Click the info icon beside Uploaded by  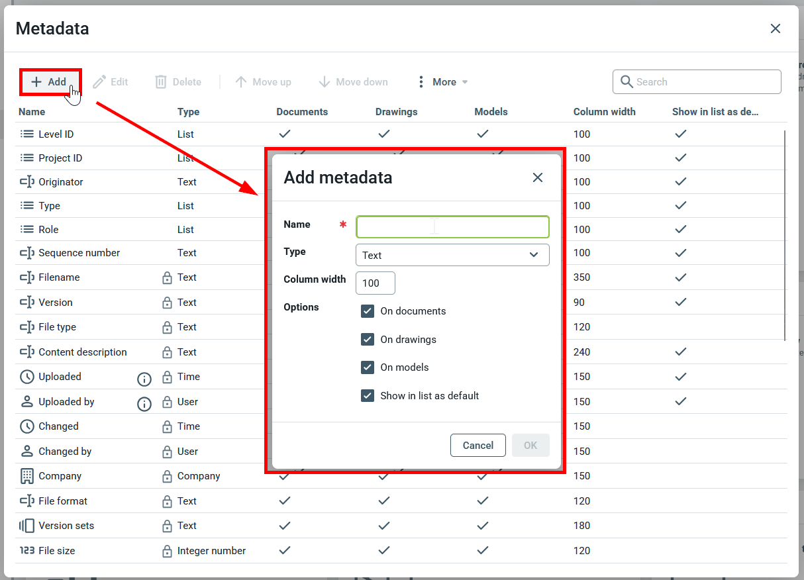click(144, 403)
